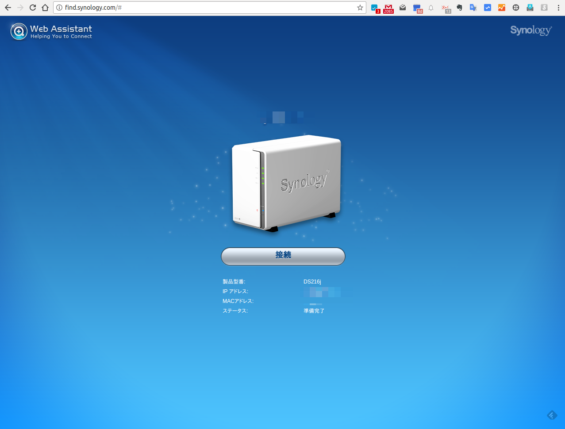Open the Google Translate extension
The height and width of the screenshot is (429, 565).
click(473, 8)
